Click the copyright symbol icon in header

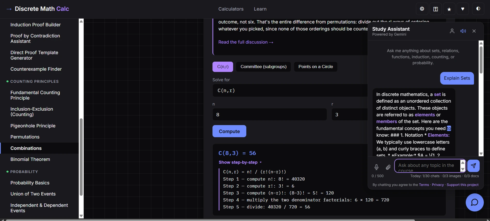[422, 9]
